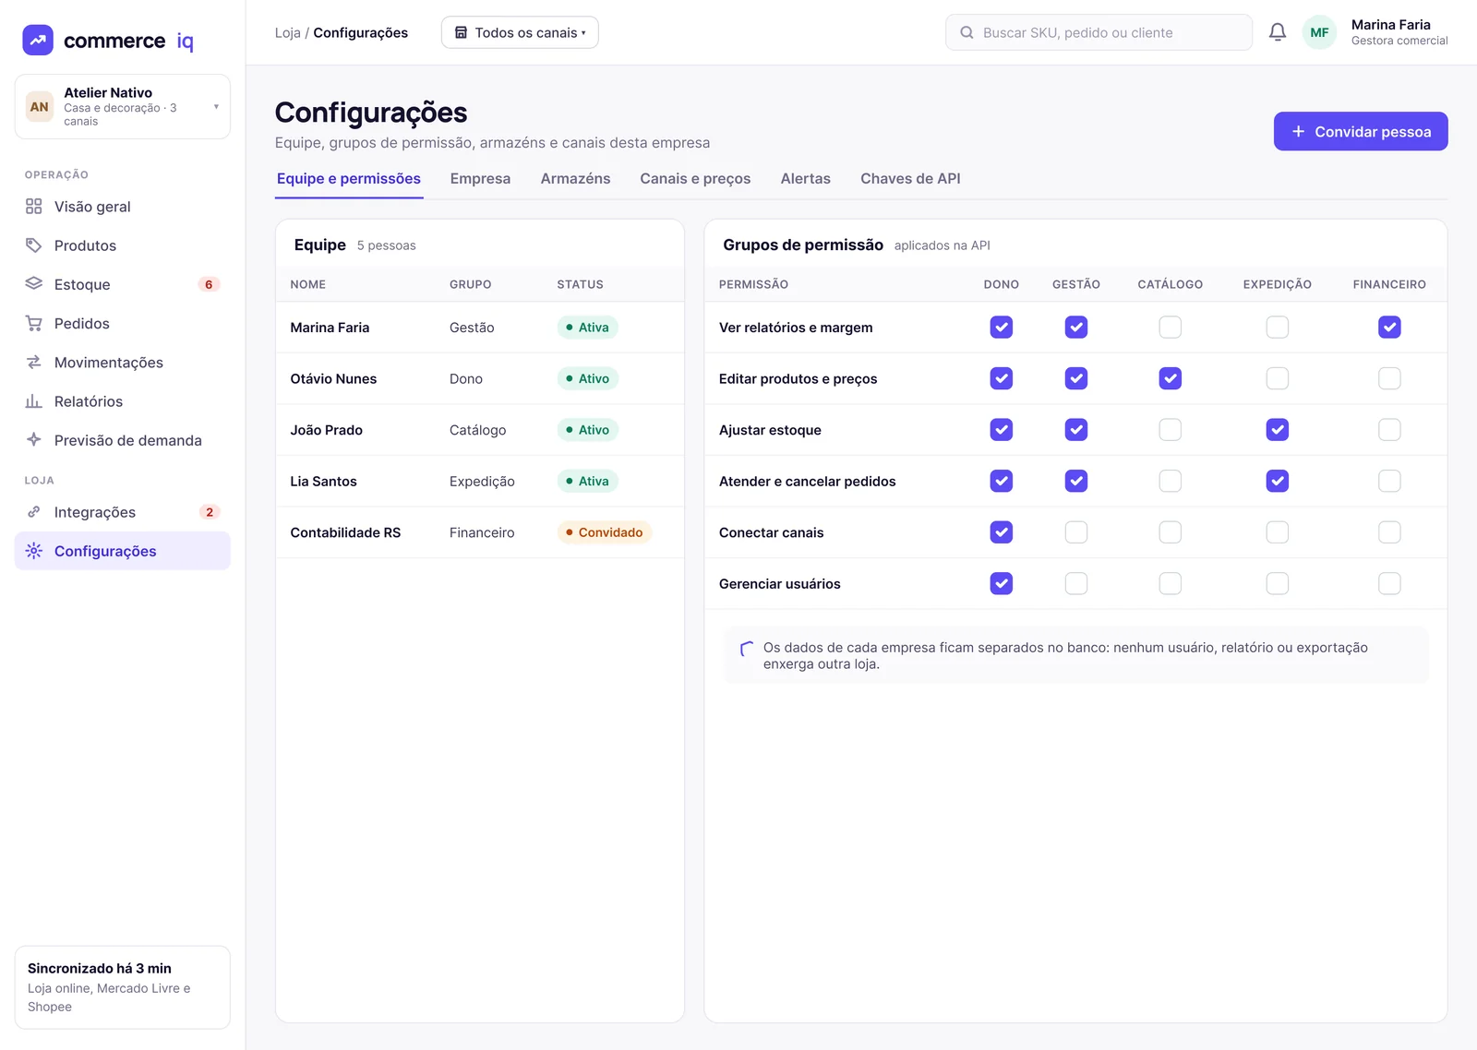
Task: Click the commerce iq logo icon
Action: [38, 41]
